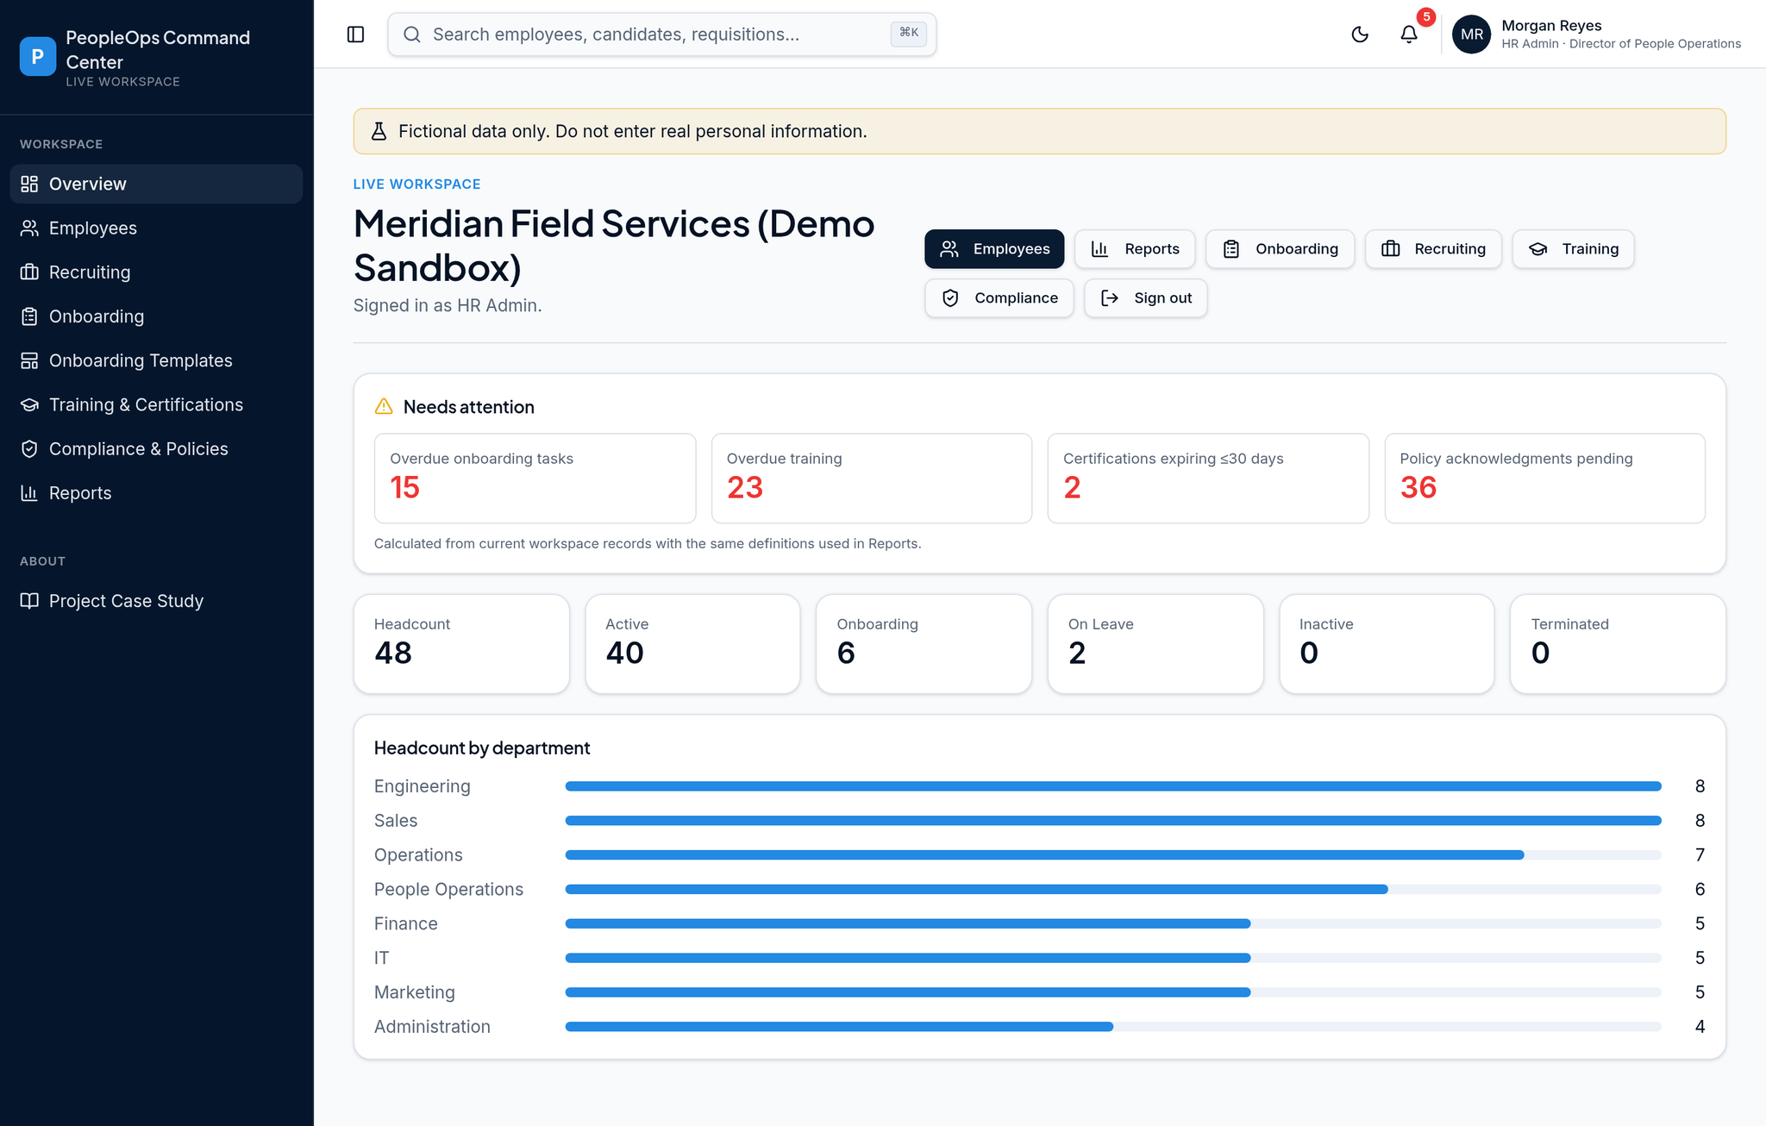Click the Compliance & Policies shield icon

pos(29,449)
